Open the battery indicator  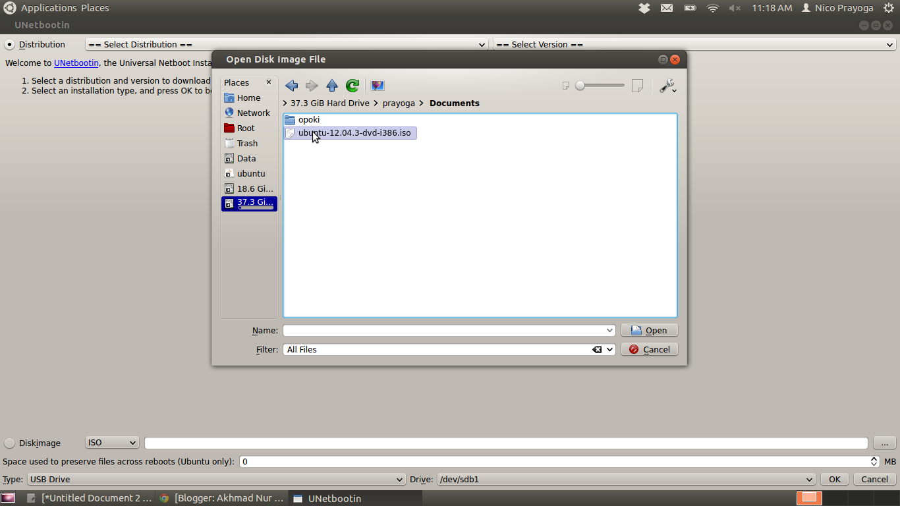click(x=690, y=8)
